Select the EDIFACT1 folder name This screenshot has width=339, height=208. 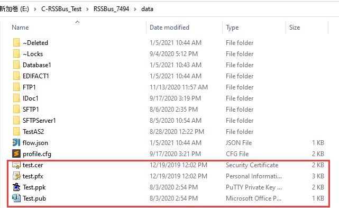36,76
